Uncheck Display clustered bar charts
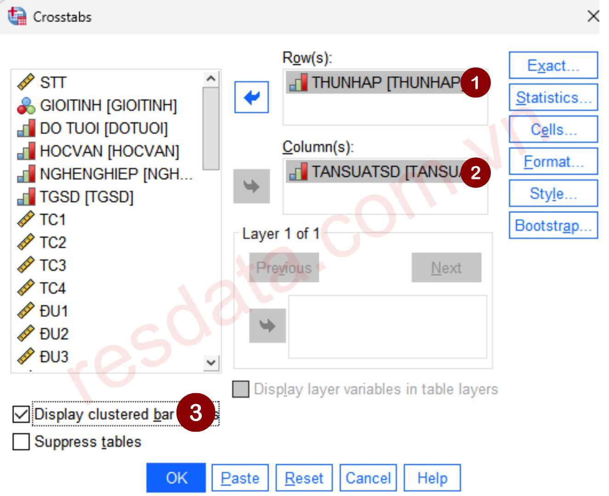The image size is (609, 496). pyautogui.click(x=21, y=414)
